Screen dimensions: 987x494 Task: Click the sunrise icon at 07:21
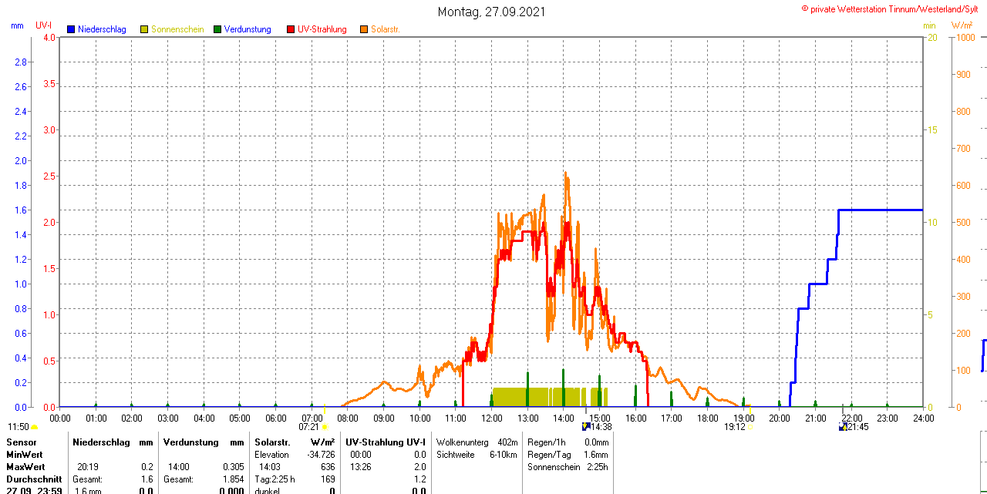(325, 426)
